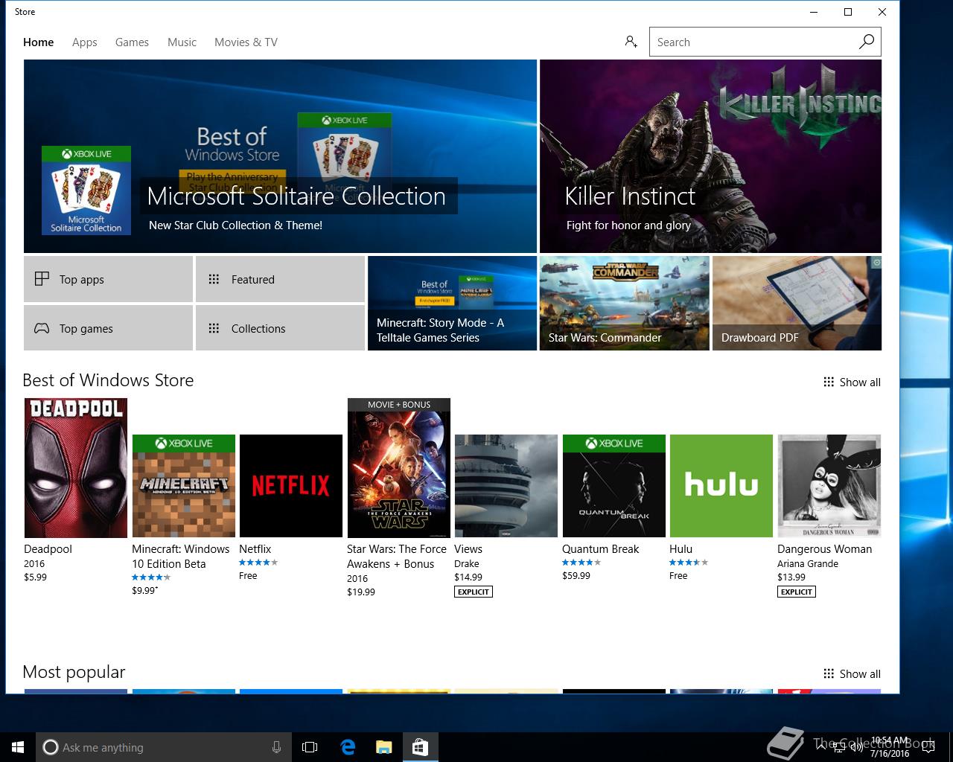Screen dimensions: 953x762
Task: Open the Drawboard PDF tile
Action: (797, 303)
